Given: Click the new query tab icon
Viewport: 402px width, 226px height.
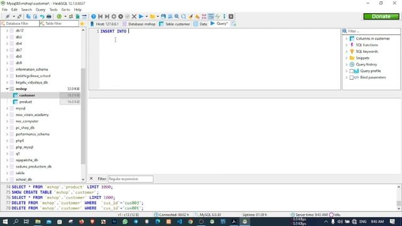Looking at the screenshot, I should [234, 24].
